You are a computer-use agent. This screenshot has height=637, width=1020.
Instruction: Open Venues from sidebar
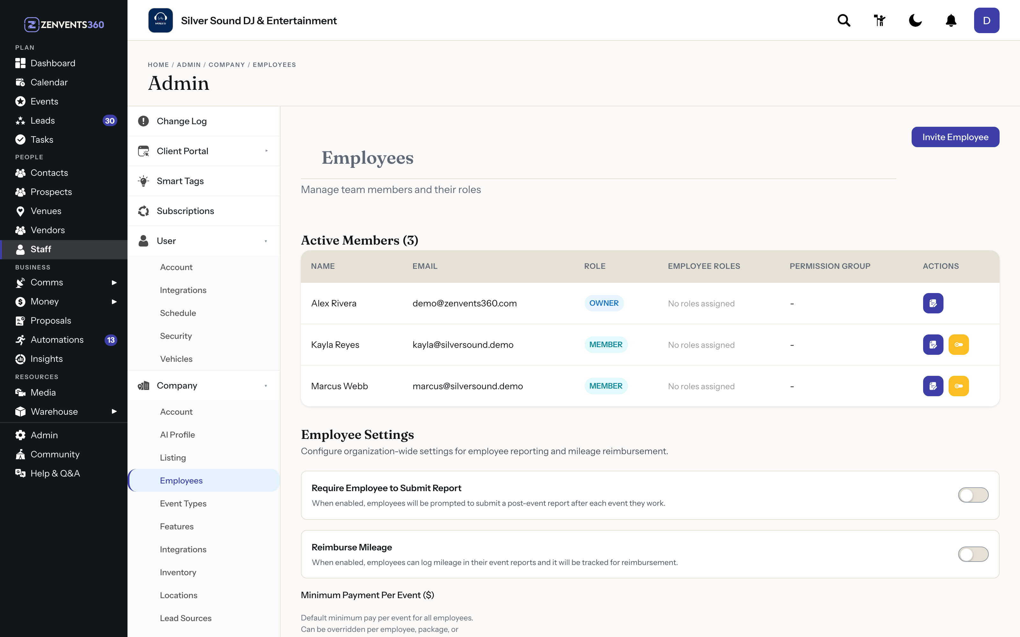64,211
